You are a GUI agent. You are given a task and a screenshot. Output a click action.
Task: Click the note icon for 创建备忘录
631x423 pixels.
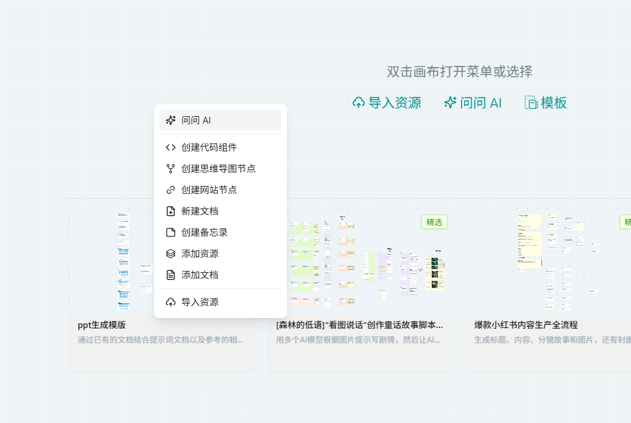click(x=171, y=232)
